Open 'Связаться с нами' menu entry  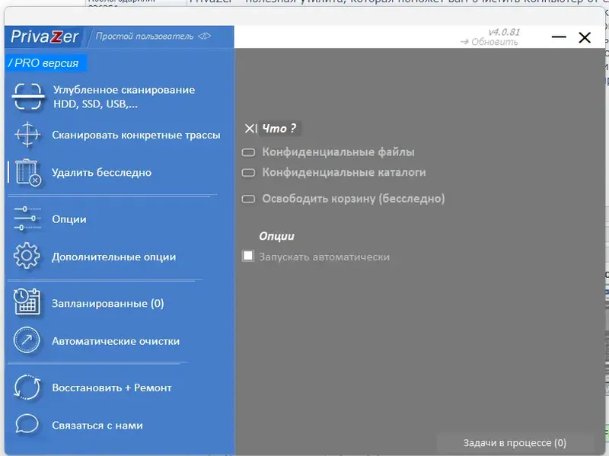97,426
